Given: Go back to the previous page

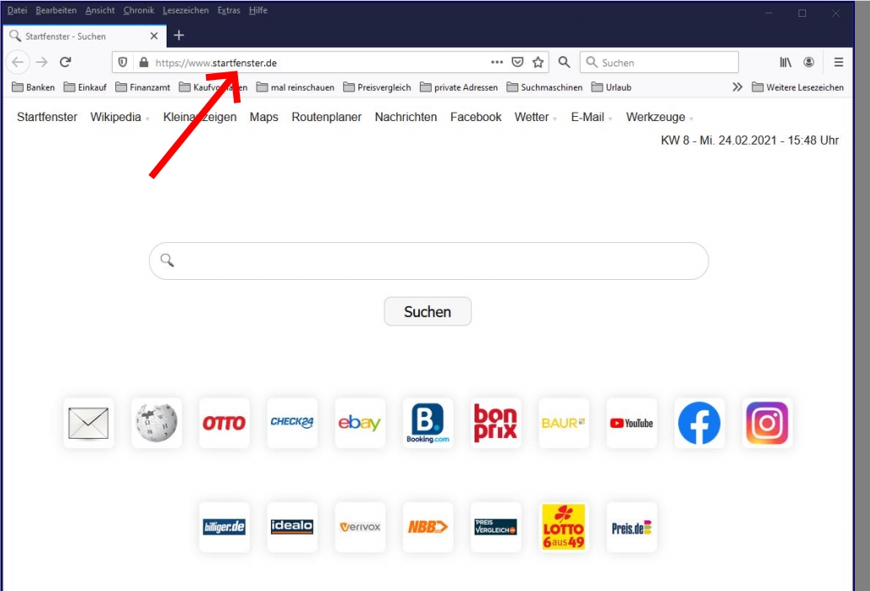Looking at the screenshot, I should pos(18,62).
